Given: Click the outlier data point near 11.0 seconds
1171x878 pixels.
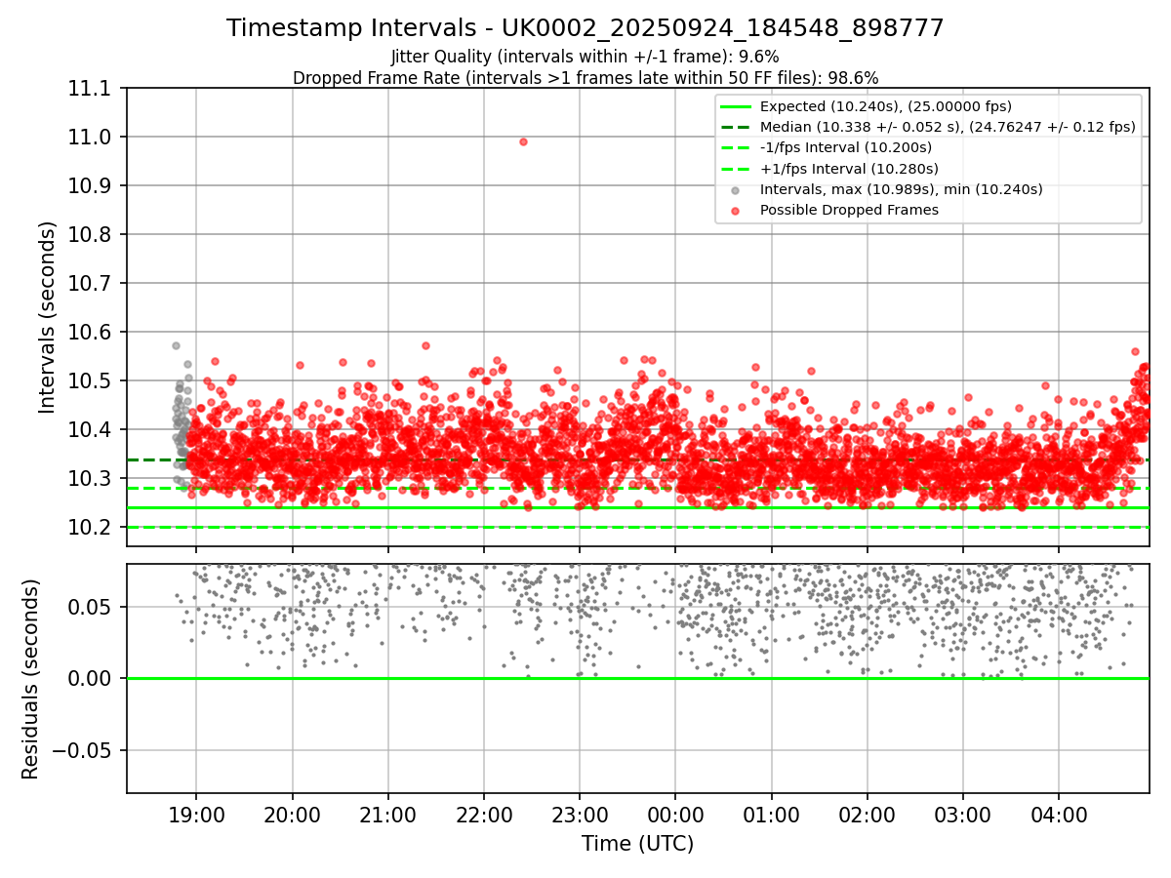Looking at the screenshot, I should coord(523,141).
